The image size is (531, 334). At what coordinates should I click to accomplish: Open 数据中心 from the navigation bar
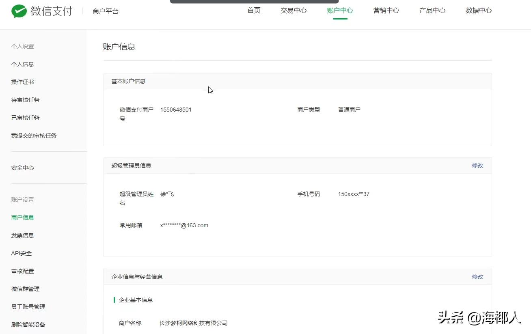click(x=479, y=11)
